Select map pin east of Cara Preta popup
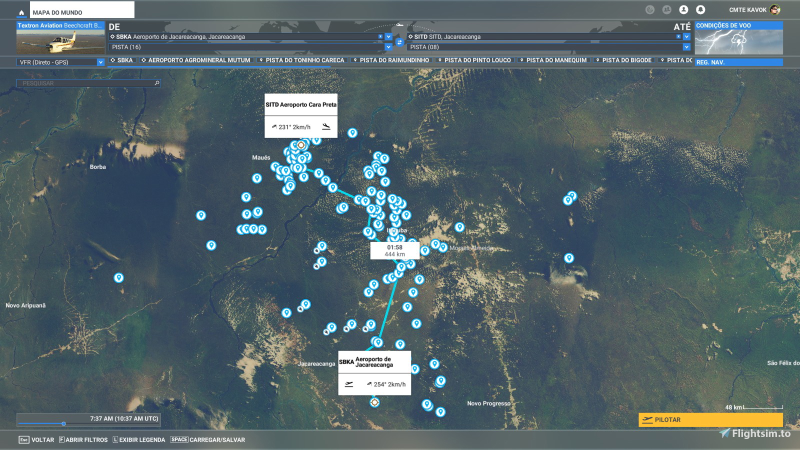 point(352,132)
